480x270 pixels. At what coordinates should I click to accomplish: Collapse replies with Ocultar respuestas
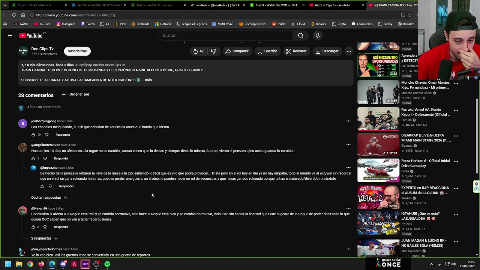point(49,198)
